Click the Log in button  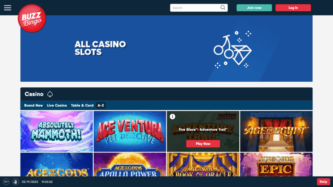click(293, 8)
